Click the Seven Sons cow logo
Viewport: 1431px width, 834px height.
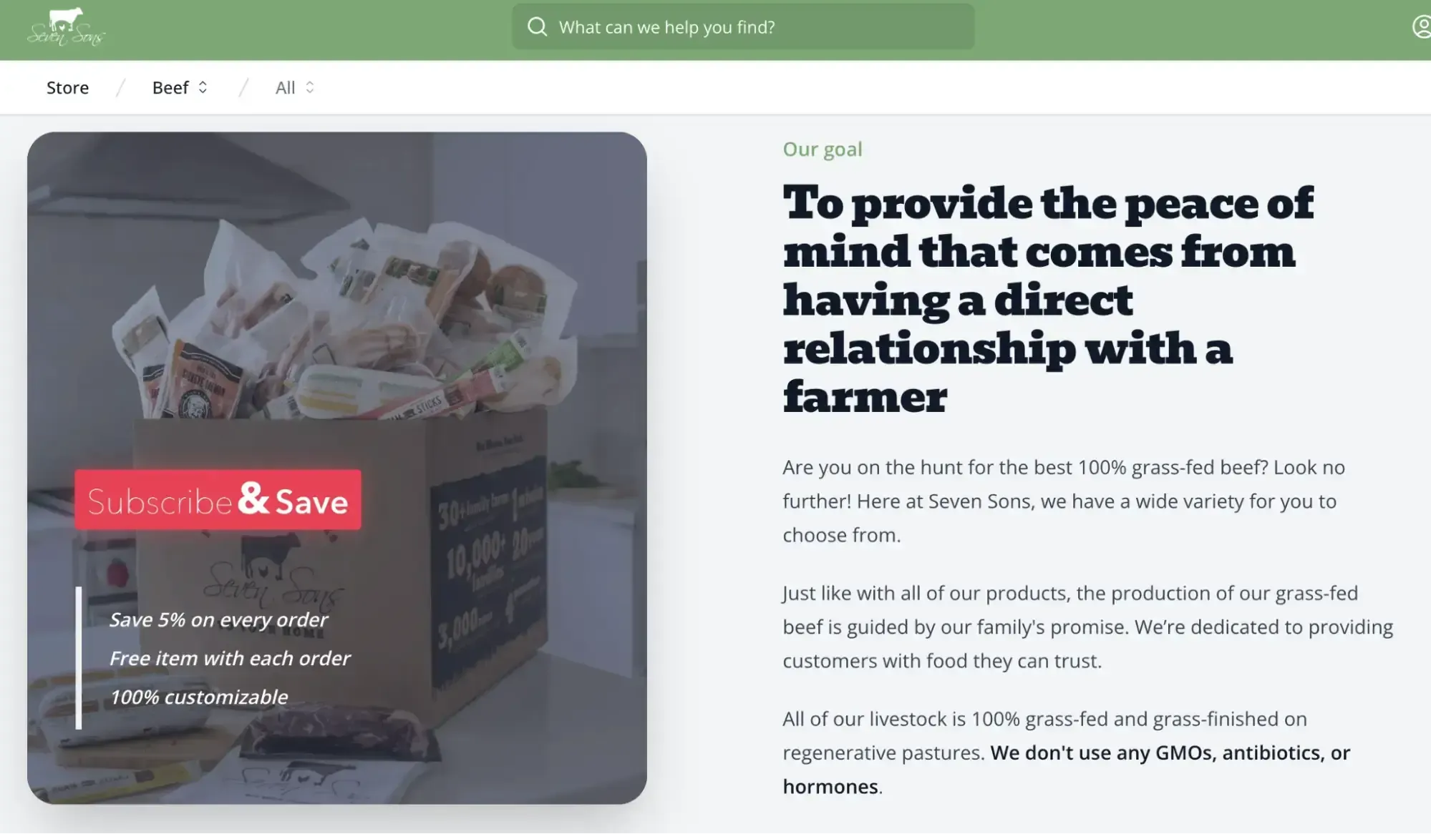[66, 27]
